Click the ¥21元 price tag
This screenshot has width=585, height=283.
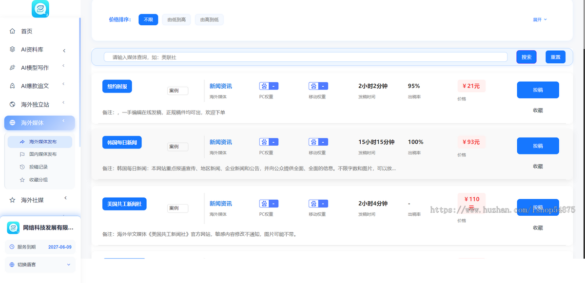click(x=471, y=86)
